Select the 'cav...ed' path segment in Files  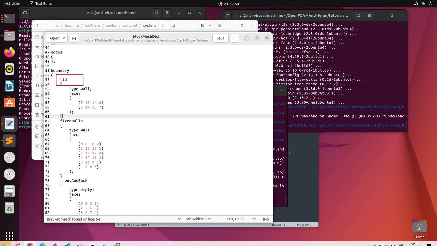130,25
